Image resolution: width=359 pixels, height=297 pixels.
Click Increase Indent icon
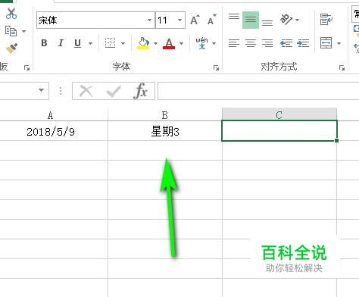[303, 43]
